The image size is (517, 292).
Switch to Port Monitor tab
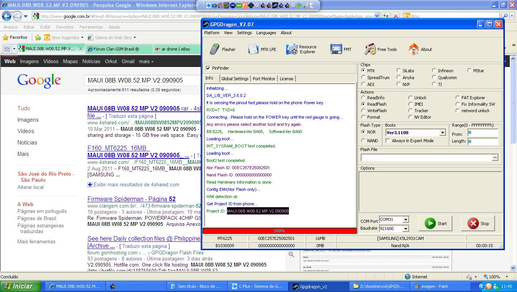pos(264,79)
